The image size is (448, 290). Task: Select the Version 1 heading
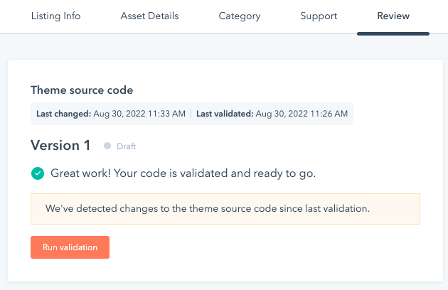[x=60, y=145]
